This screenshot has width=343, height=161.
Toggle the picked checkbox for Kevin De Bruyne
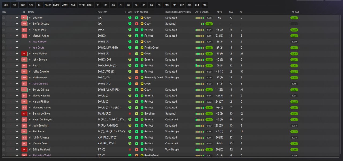pos(3,120)
